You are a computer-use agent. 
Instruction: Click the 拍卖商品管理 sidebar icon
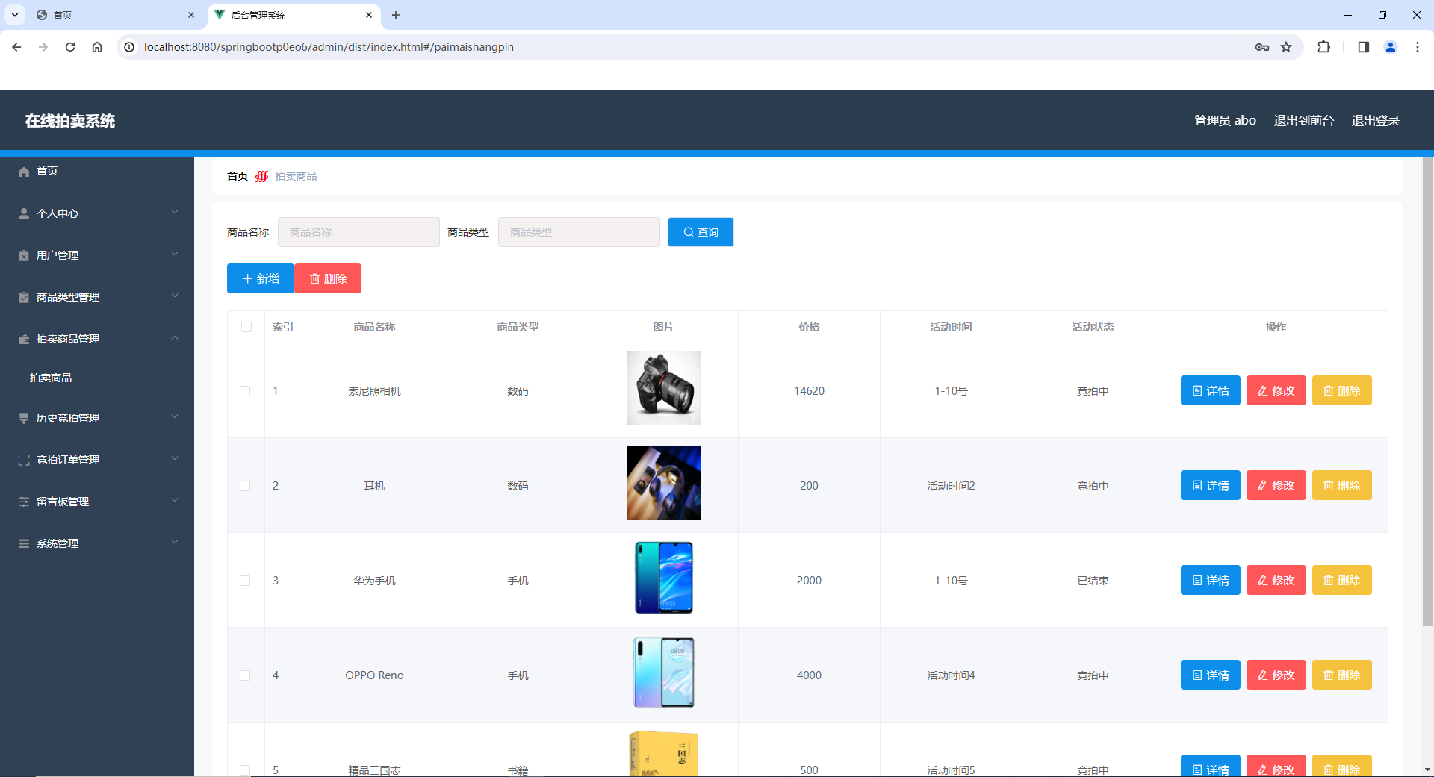pyautogui.click(x=24, y=339)
